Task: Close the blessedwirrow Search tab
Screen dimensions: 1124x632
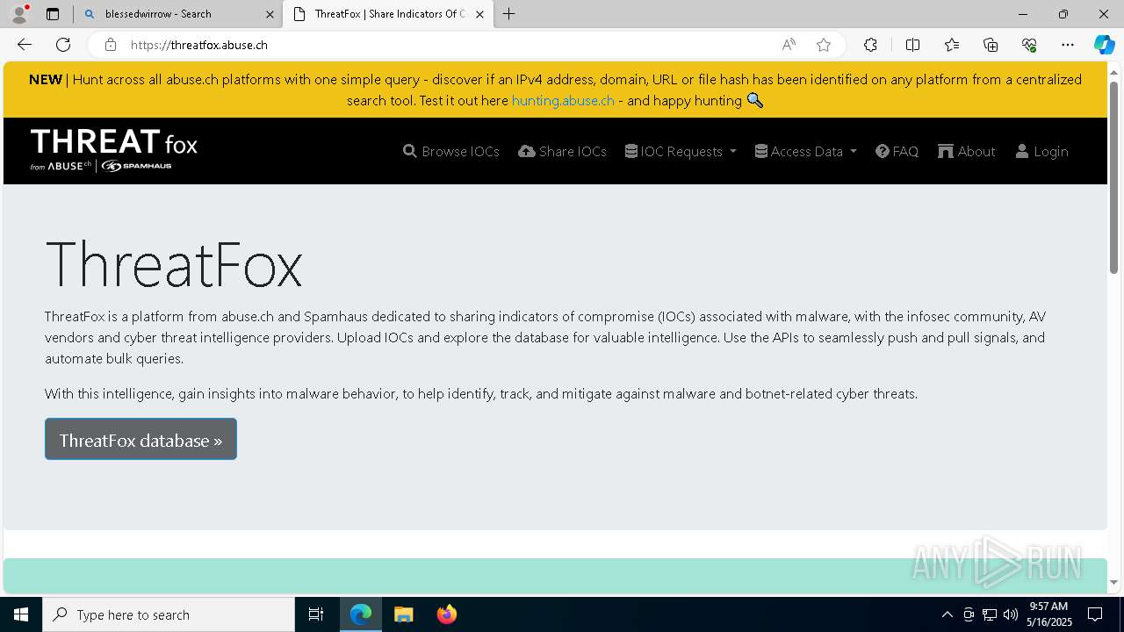Action: (x=270, y=14)
